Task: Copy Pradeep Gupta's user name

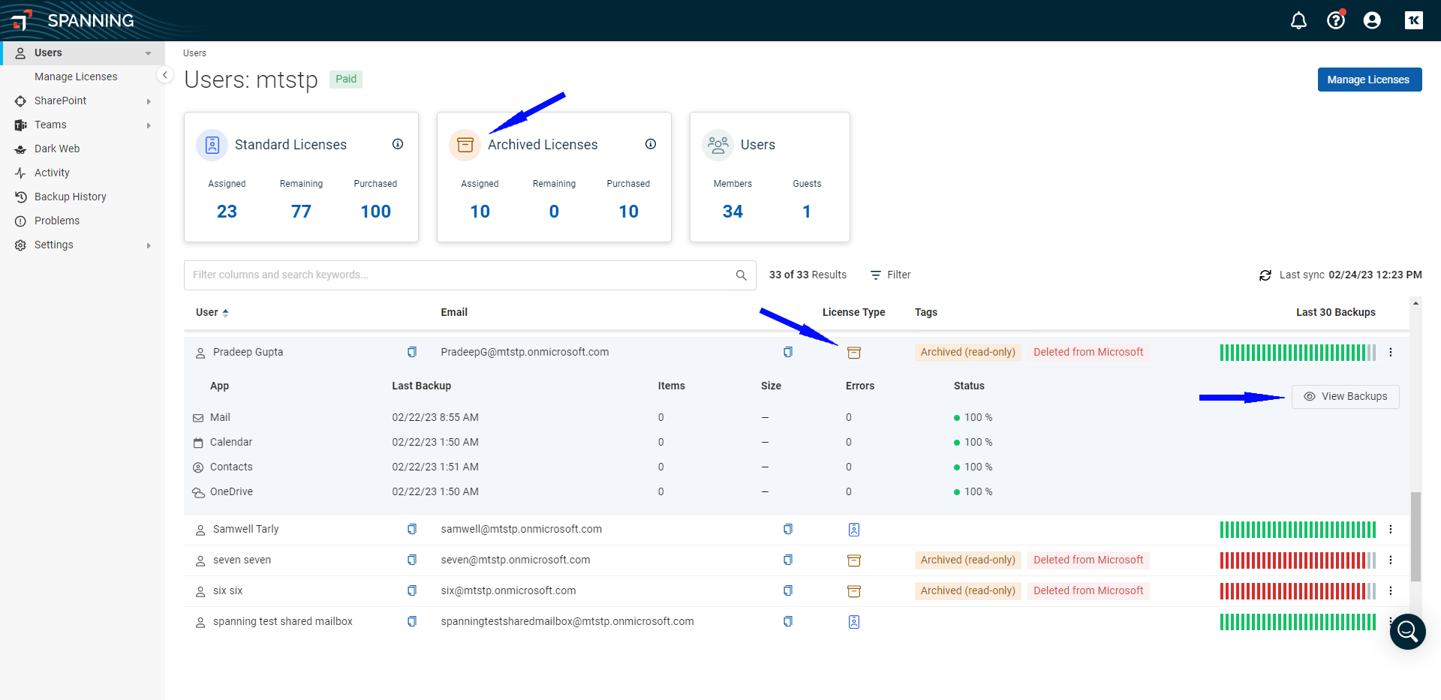Action: tap(412, 352)
